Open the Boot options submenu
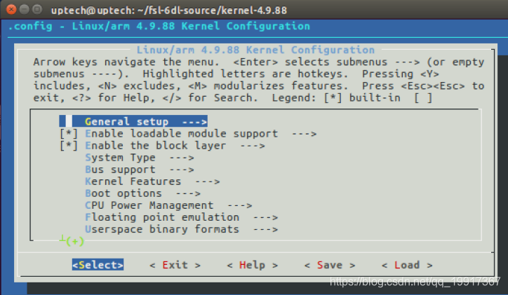The width and height of the screenshot is (508, 295). 142,193
